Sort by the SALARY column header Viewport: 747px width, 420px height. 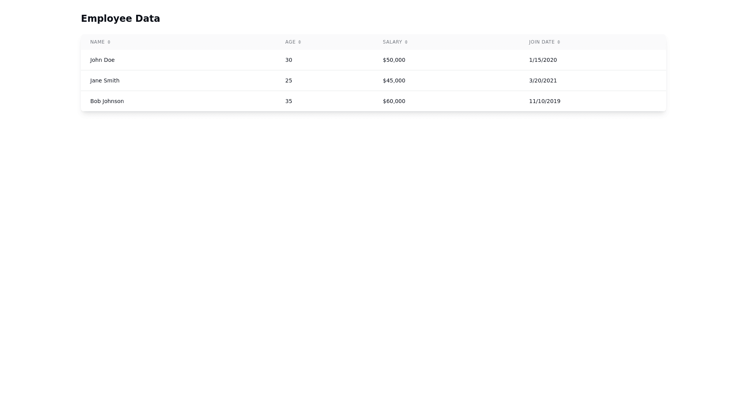point(392,42)
